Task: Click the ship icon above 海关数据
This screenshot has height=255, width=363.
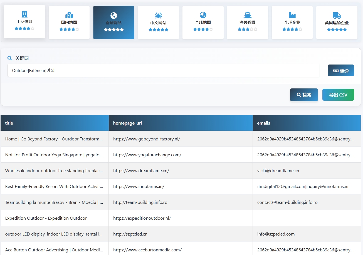Action: [x=248, y=15]
